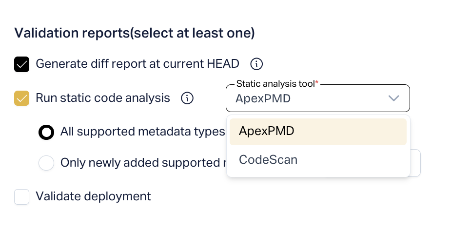Collapse dropdown using the chevron arrow
The height and width of the screenshot is (231, 471).
click(394, 98)
